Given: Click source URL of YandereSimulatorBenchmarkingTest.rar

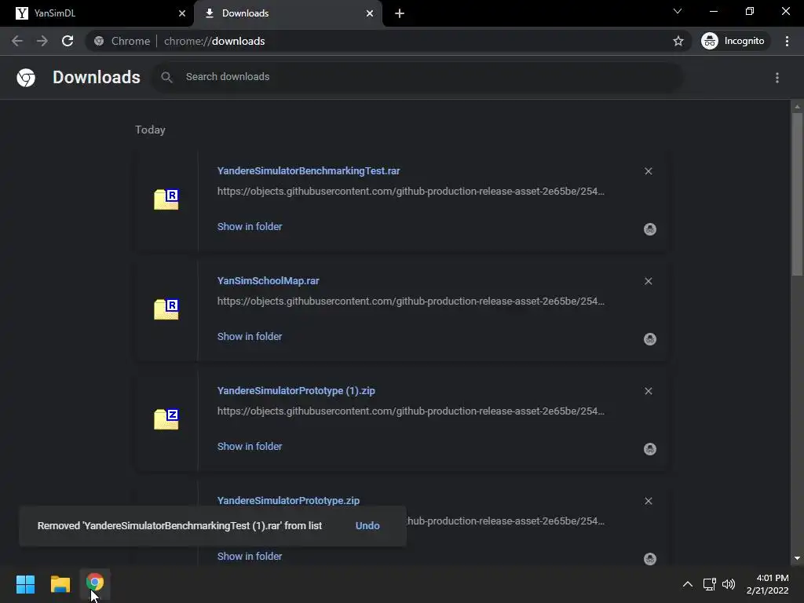Looking at the screenshot, I should [x=411, y=192].
